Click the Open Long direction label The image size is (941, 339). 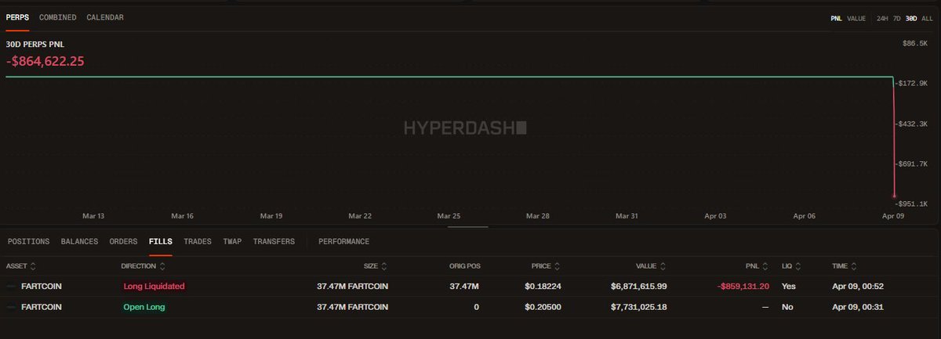pyautogui.click(x=144, y=307)
